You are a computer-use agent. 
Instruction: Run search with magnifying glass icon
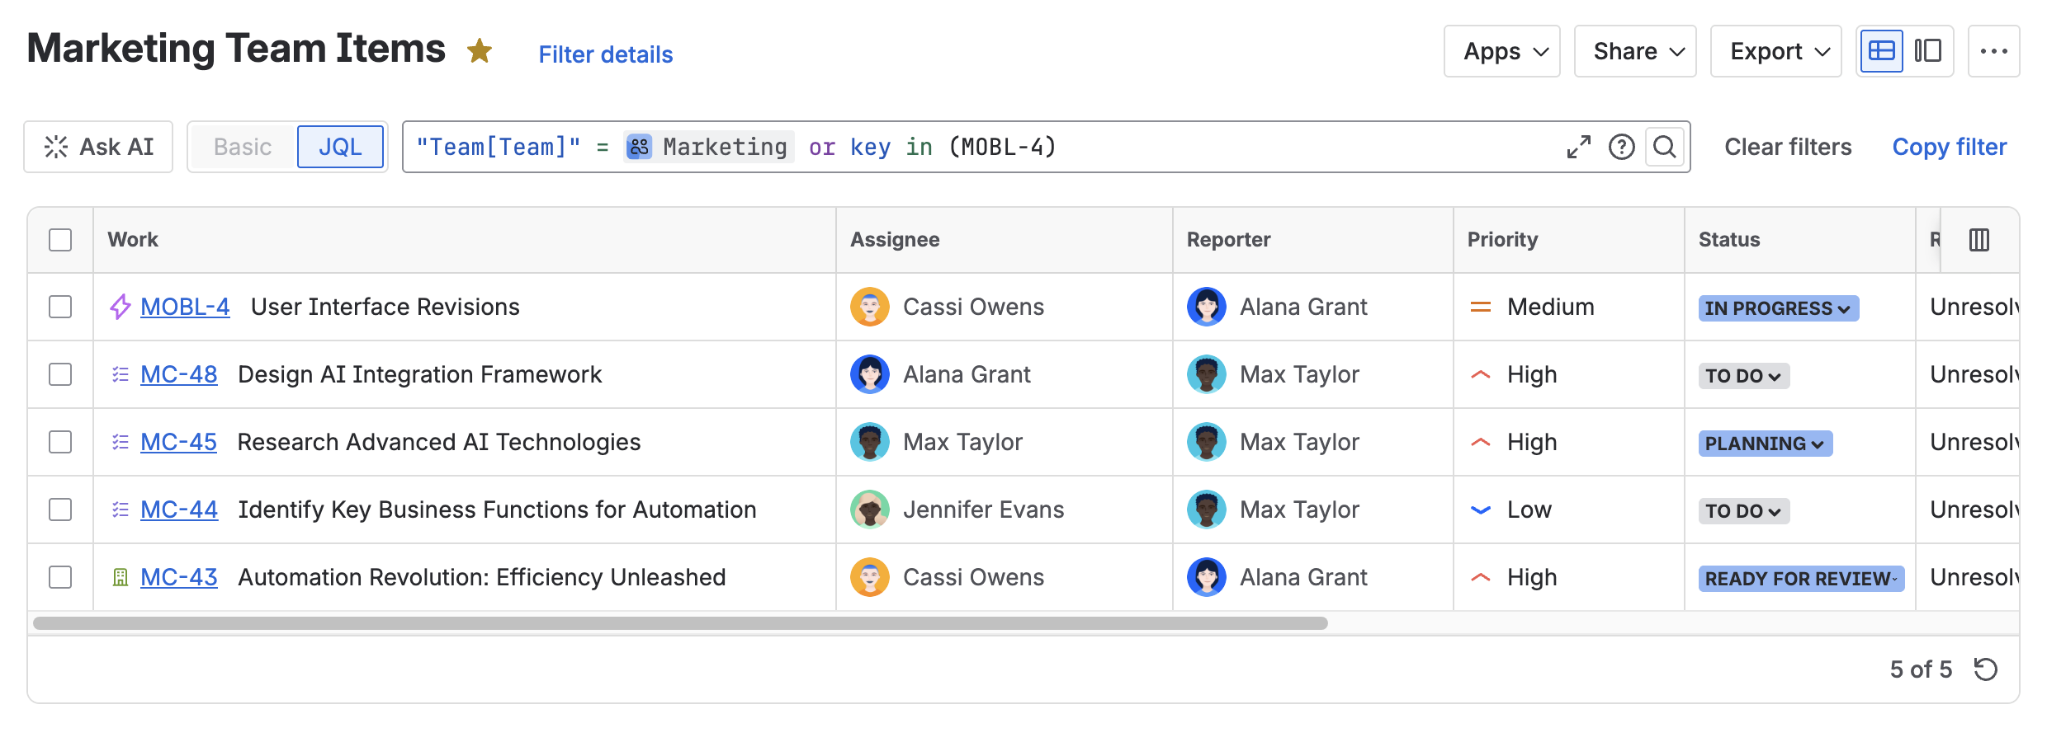click(1665, 147)
